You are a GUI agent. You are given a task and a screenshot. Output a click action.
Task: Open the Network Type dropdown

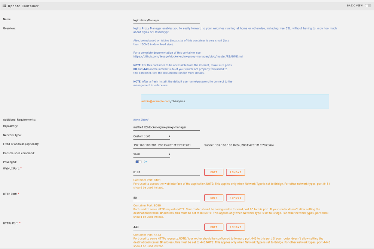[x=151, y=136]
